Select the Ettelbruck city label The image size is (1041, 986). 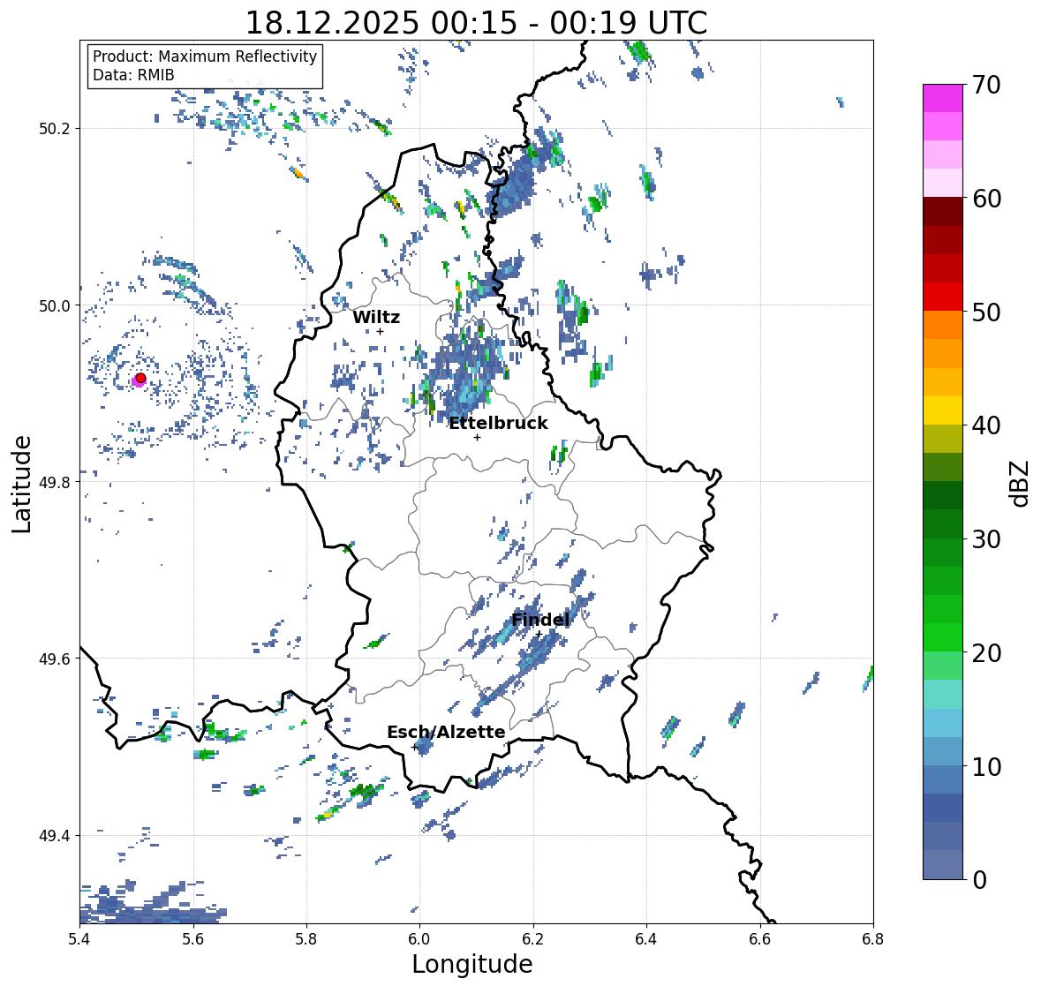tap(498, 423)
